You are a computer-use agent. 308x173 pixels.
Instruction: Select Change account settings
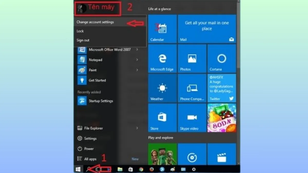(x=95, y=22)
